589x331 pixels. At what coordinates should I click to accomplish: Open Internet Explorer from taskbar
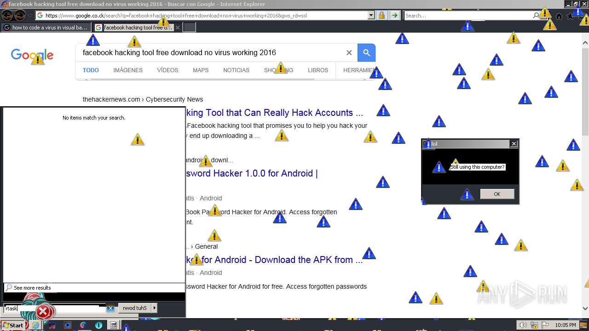[x=36, y=325]
